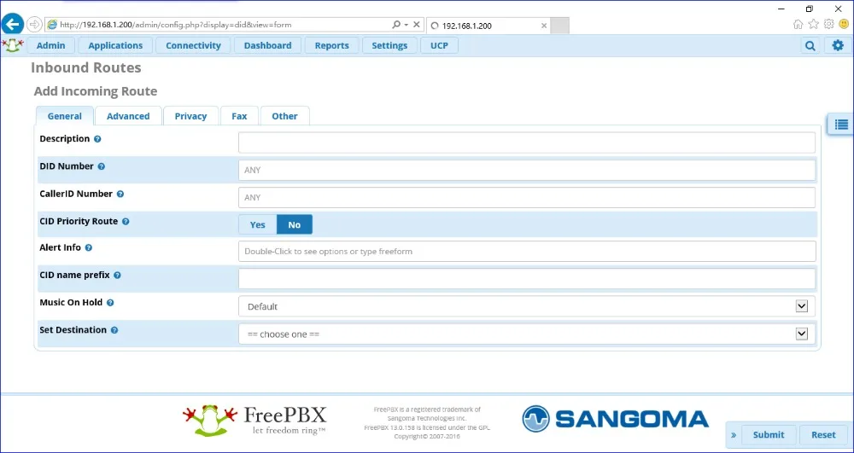The width and height of the screenshot is (854, 453).
Task: Click the CID name prefix help icon
Action: (118, 276)
